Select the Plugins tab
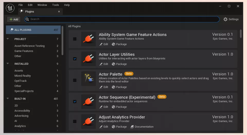 40,12
